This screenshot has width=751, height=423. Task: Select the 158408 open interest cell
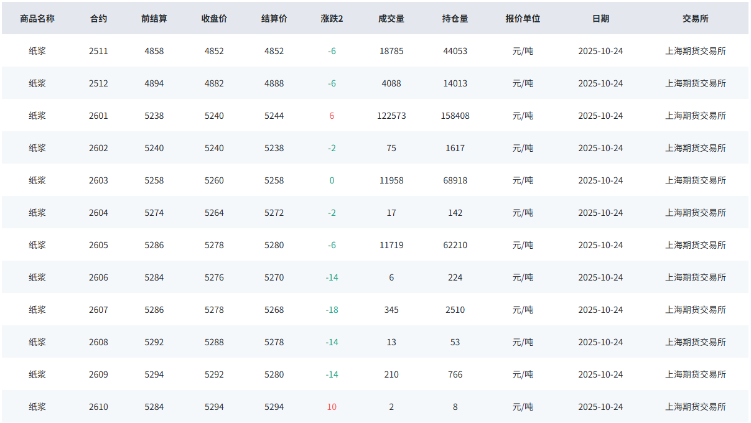[x=455, y=116]
